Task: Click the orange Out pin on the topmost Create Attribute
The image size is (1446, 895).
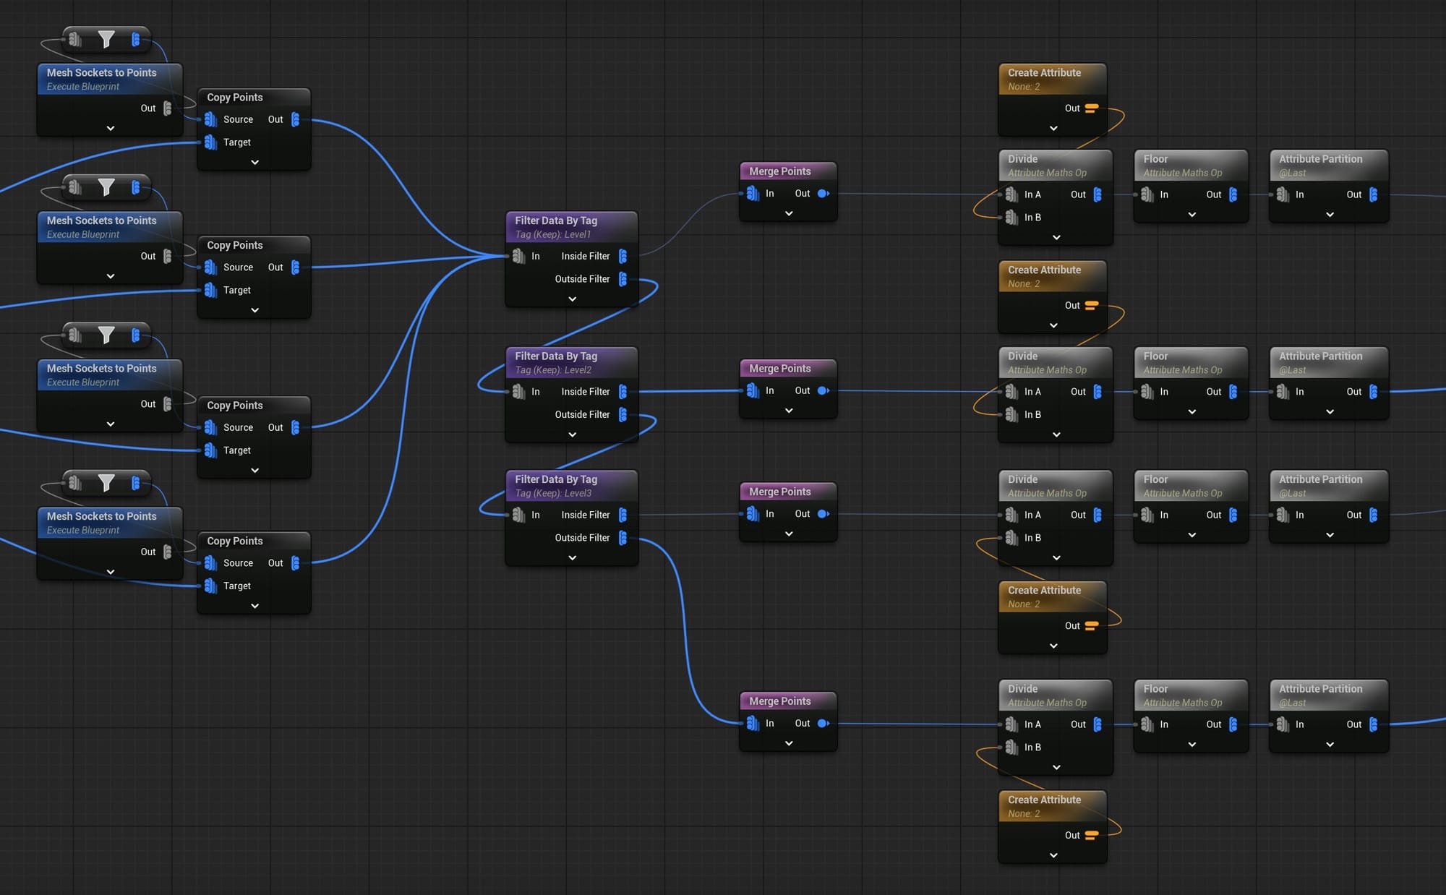Action: coord(1092,108)
